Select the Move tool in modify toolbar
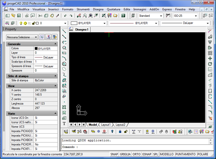The height and width of the screenshot is (159, 216). [210, 59]
